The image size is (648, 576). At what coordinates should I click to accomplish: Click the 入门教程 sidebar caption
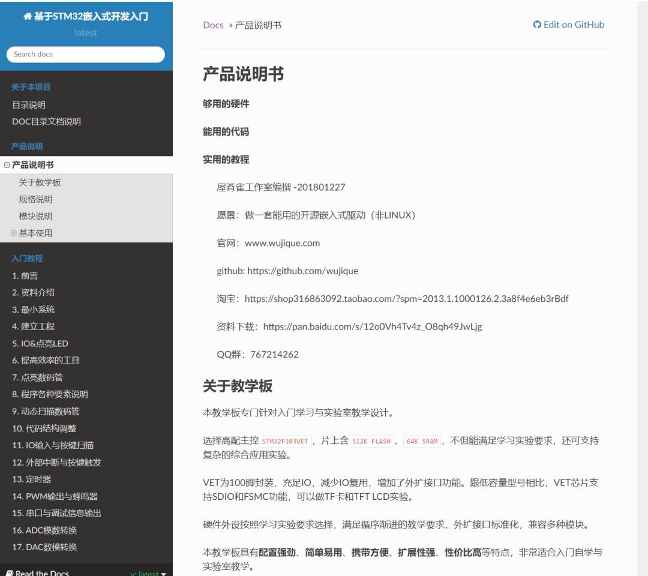click(27, 258)
